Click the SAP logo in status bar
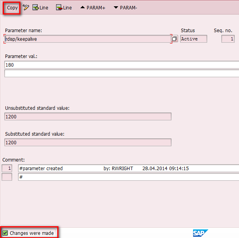Image resolution: width=239 pixels, height=238 pixels. (x=200, y=233)
